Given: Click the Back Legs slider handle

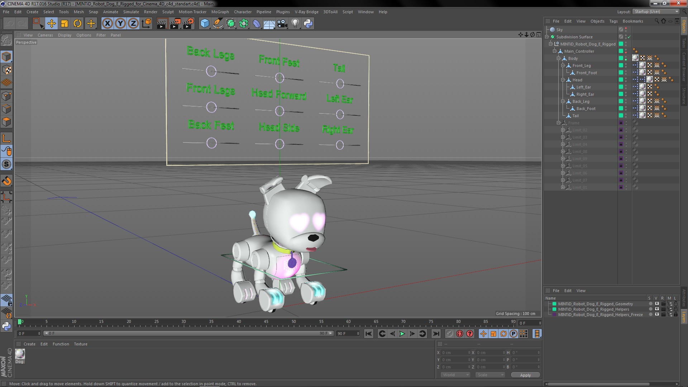Looking at the screenshot, I should 211,71.
